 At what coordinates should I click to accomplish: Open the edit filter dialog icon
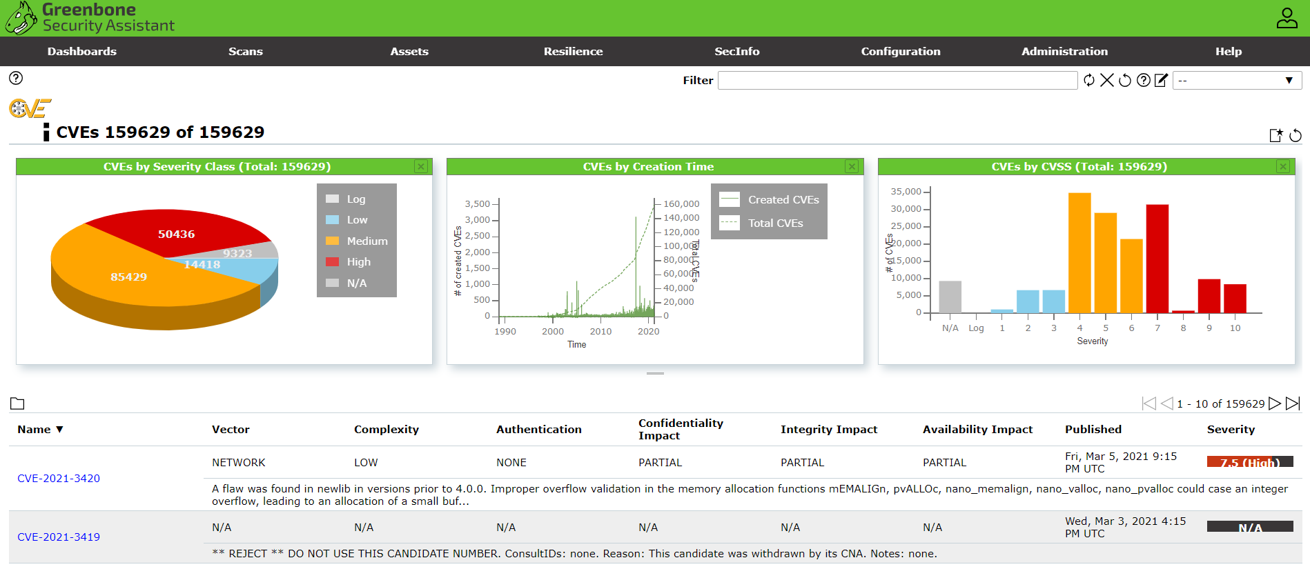coord(1162,81)
